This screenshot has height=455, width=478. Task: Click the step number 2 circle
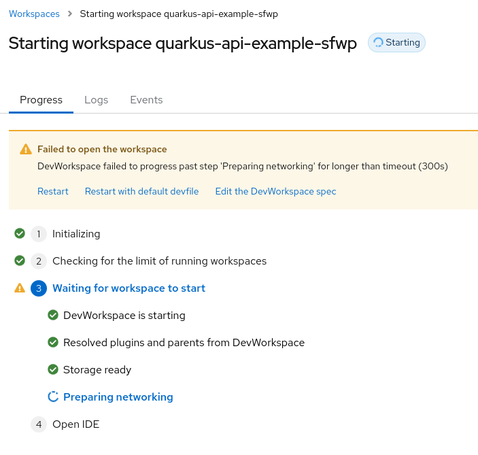pos(39,261)
